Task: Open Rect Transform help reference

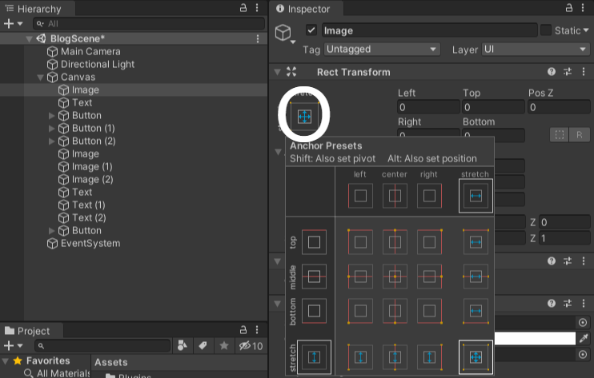Action: [552, 72]
